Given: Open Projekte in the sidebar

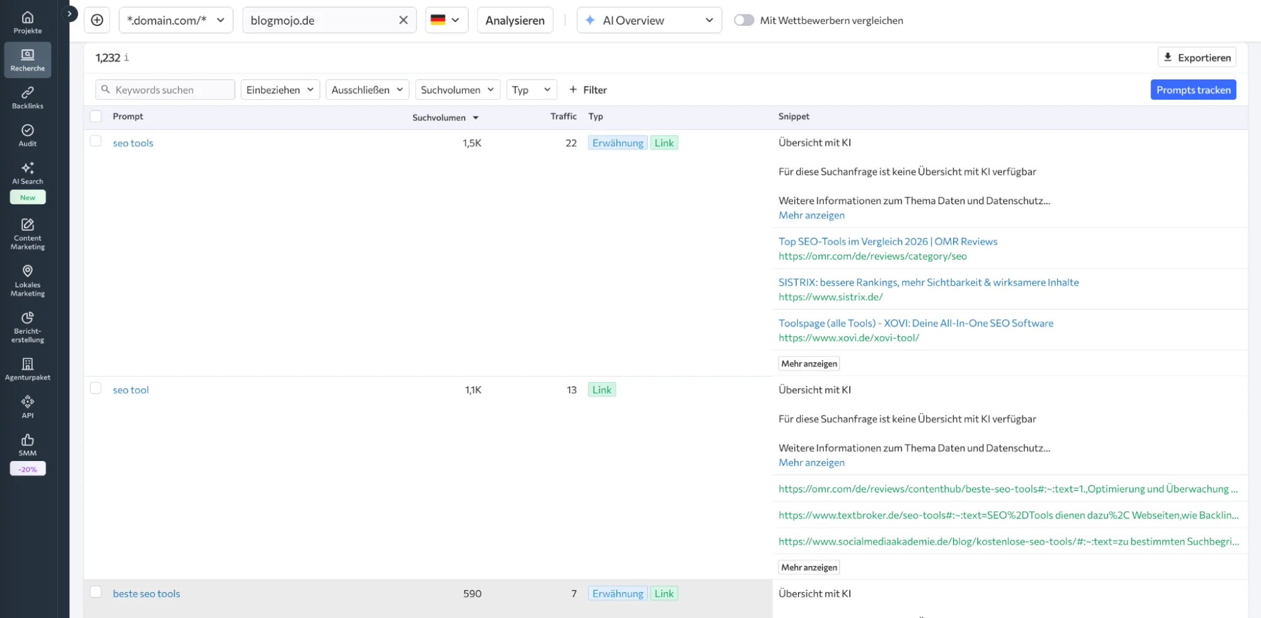Looking at the screenshot, I should click(x=28, y=22).
